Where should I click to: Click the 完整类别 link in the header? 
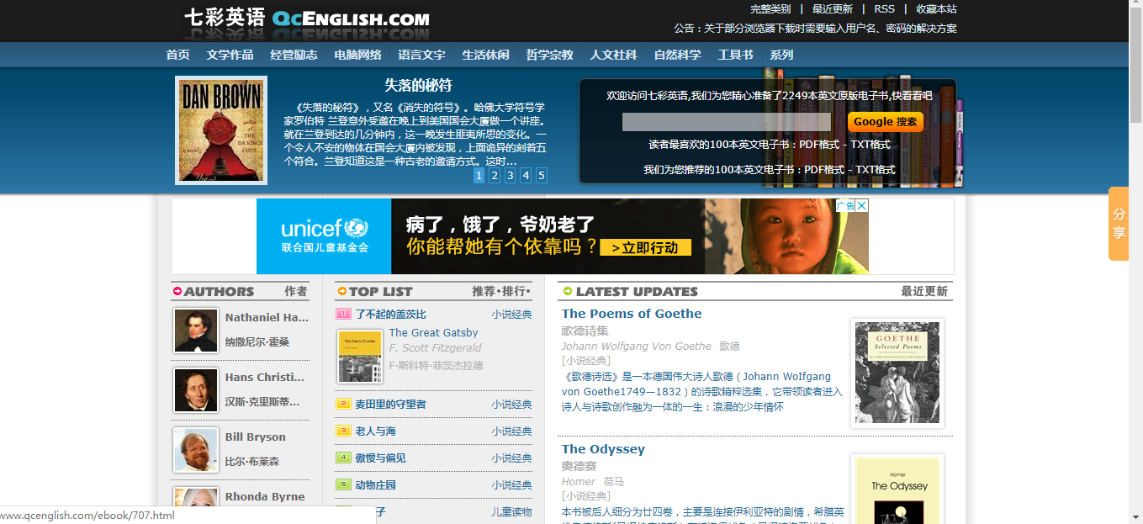coord(770,9)
